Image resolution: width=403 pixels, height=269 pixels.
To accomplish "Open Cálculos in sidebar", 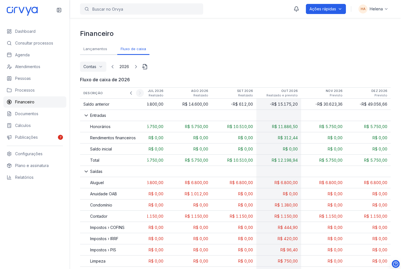I will coord(35,126).
